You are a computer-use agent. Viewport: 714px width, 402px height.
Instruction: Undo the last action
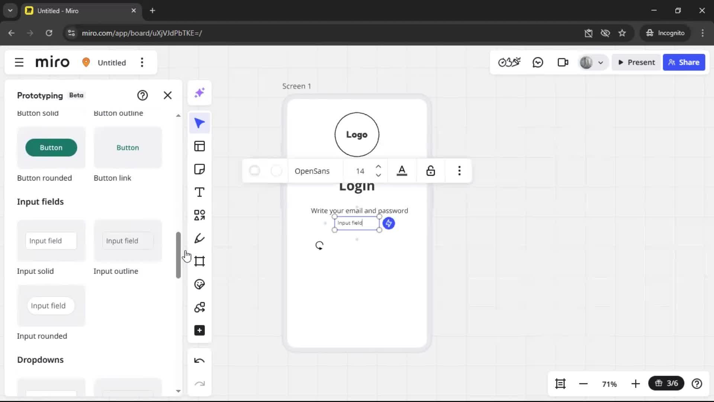coord(200,361)
